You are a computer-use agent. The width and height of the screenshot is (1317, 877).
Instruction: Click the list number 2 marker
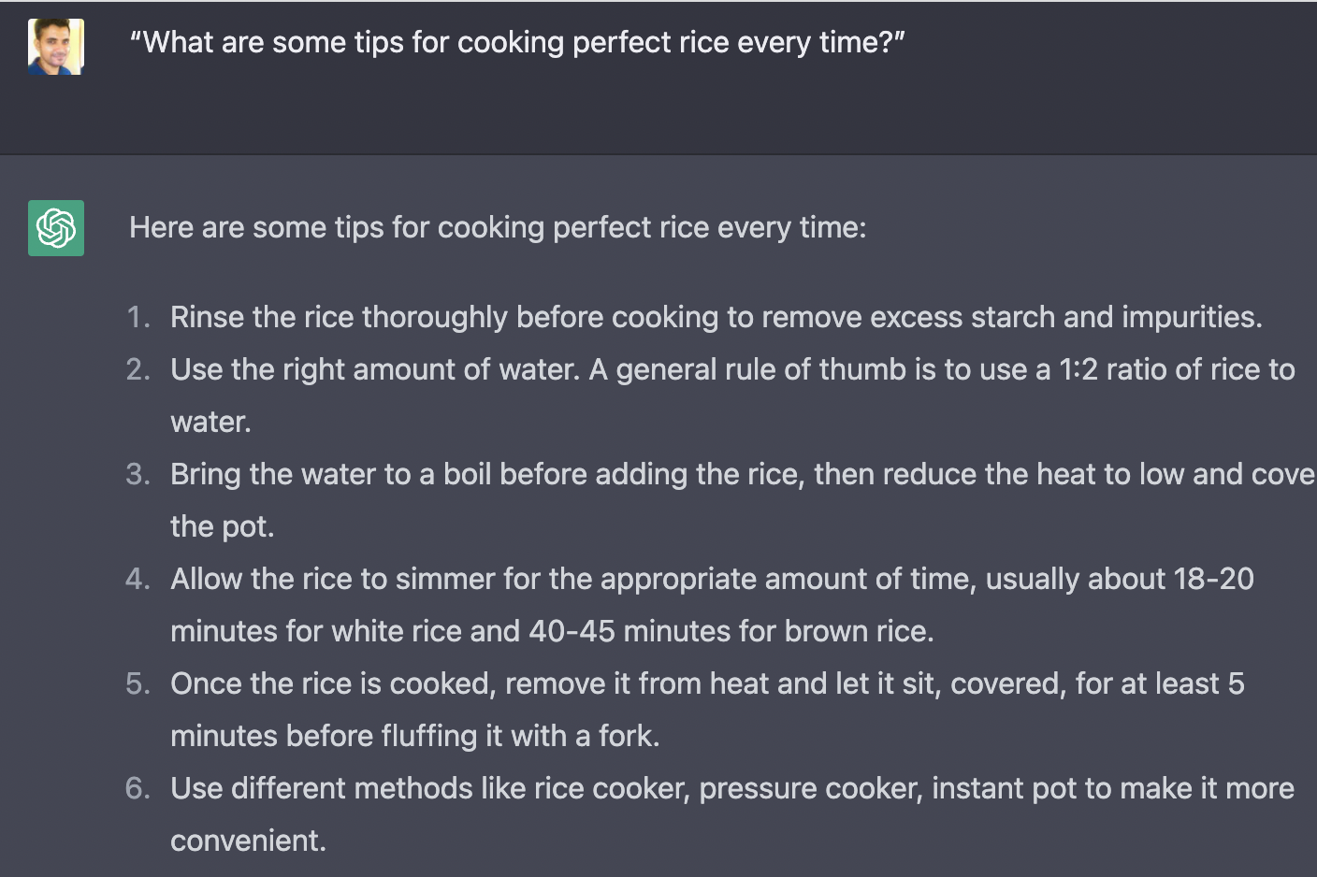138,369
